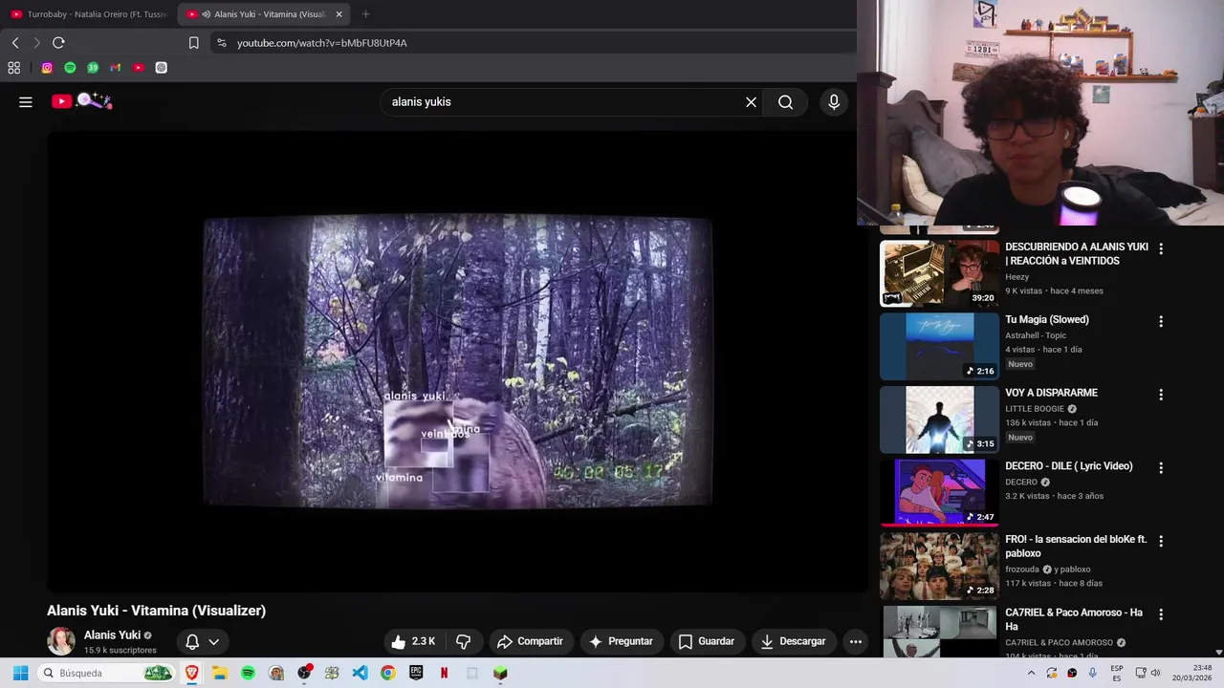Screen dimensions: 1224x688
Task: Open the Heezy channel name
Action: pos(1016,277)
